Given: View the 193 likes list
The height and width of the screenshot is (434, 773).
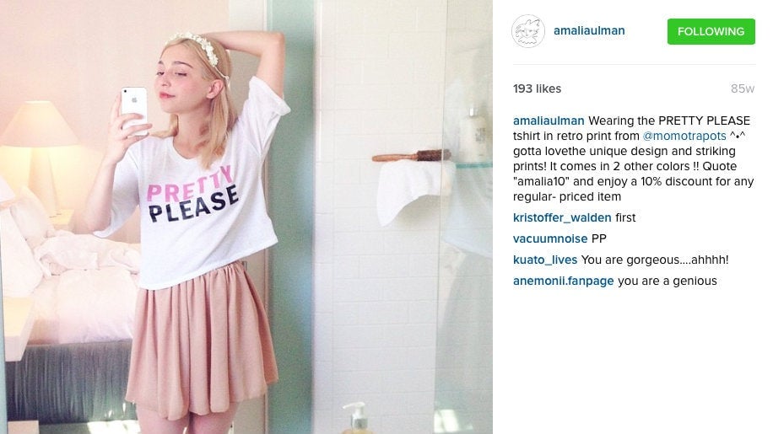Looking at the screenshot, I should point(537,88).
